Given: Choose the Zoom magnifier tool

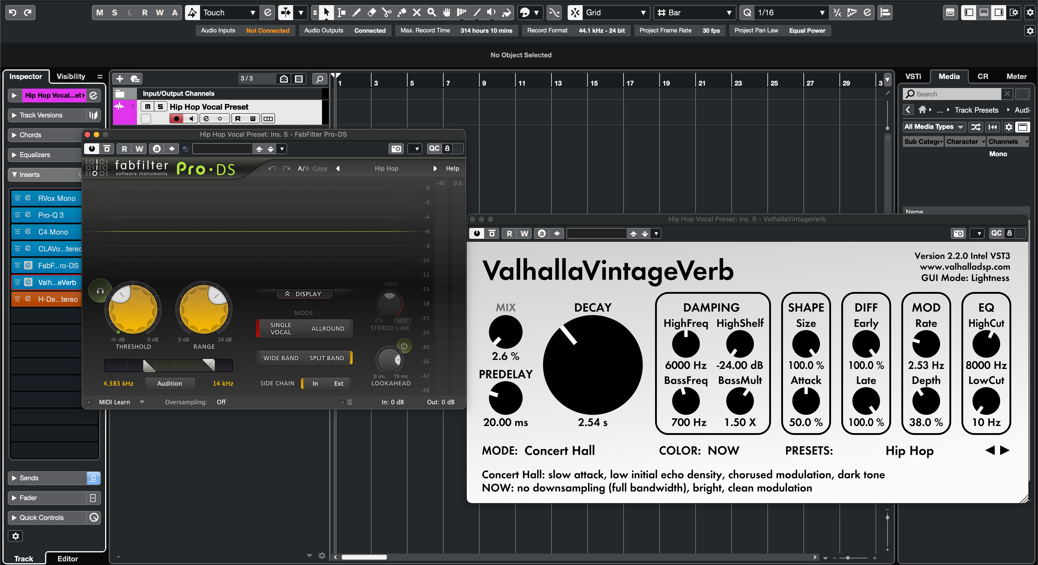Looking at the screenshot, I should click(431, 13).
